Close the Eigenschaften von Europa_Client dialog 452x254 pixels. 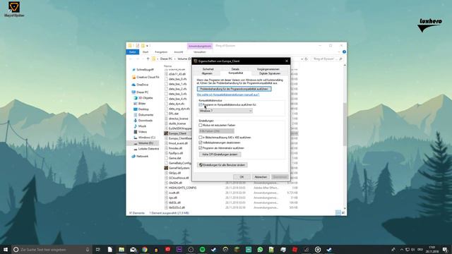tap(287, 61)
